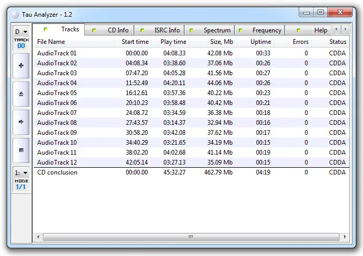Image resolution: width=363 pixels, height=256 pixels.
Task: Sort by Uptime column header
Action: (255, 42)
